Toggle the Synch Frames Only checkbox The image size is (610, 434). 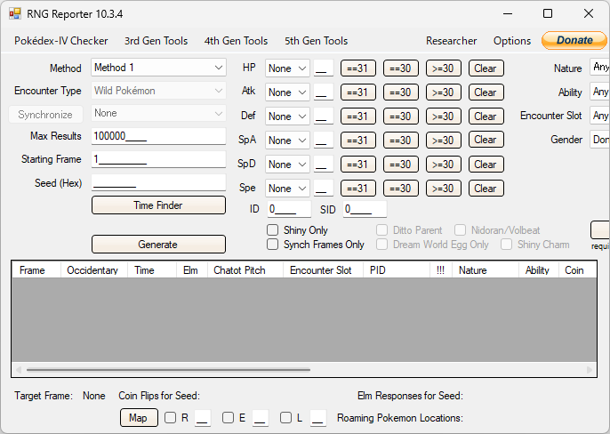(x=273, y=245)
